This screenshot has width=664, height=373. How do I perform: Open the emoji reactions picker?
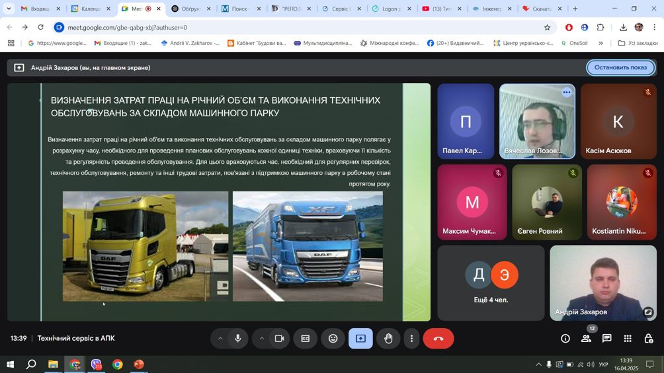(333, 339)
